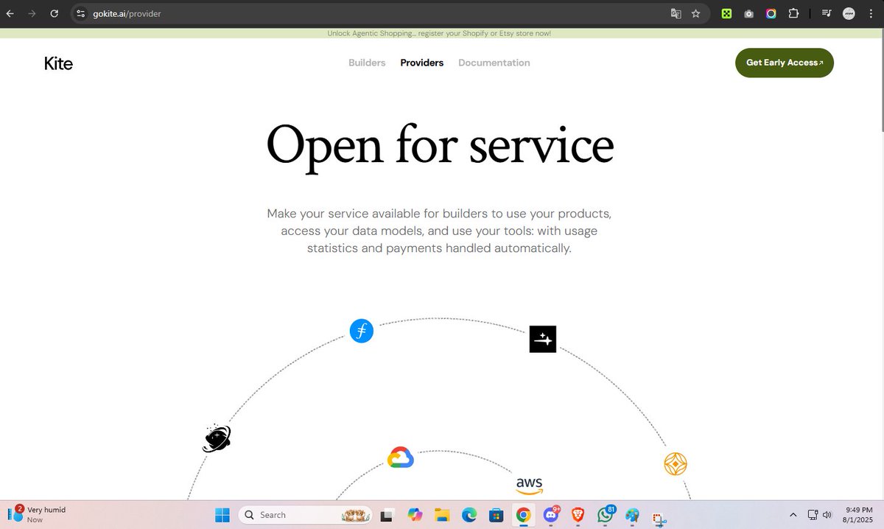The height and width of the screenshot is (529, 884).
Task: Expand the hidden system tray icons chevron
Action: pos(793,515)
